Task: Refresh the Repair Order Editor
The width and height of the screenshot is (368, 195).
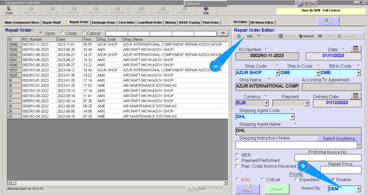Action: click(306, 36)
